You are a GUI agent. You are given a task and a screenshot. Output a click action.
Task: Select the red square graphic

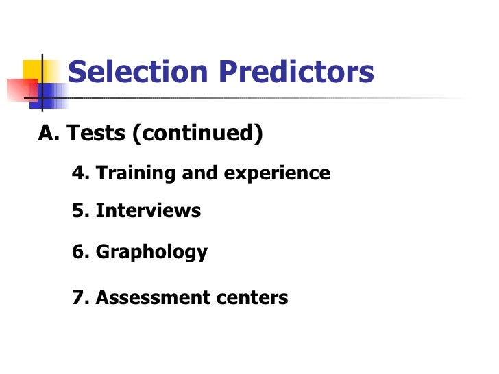pyautogui.click(x=22, y=90)
